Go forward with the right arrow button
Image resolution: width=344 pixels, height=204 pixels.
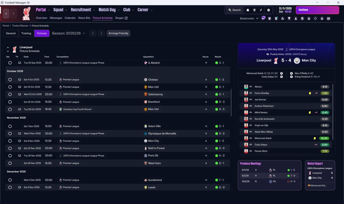[13, 13]
